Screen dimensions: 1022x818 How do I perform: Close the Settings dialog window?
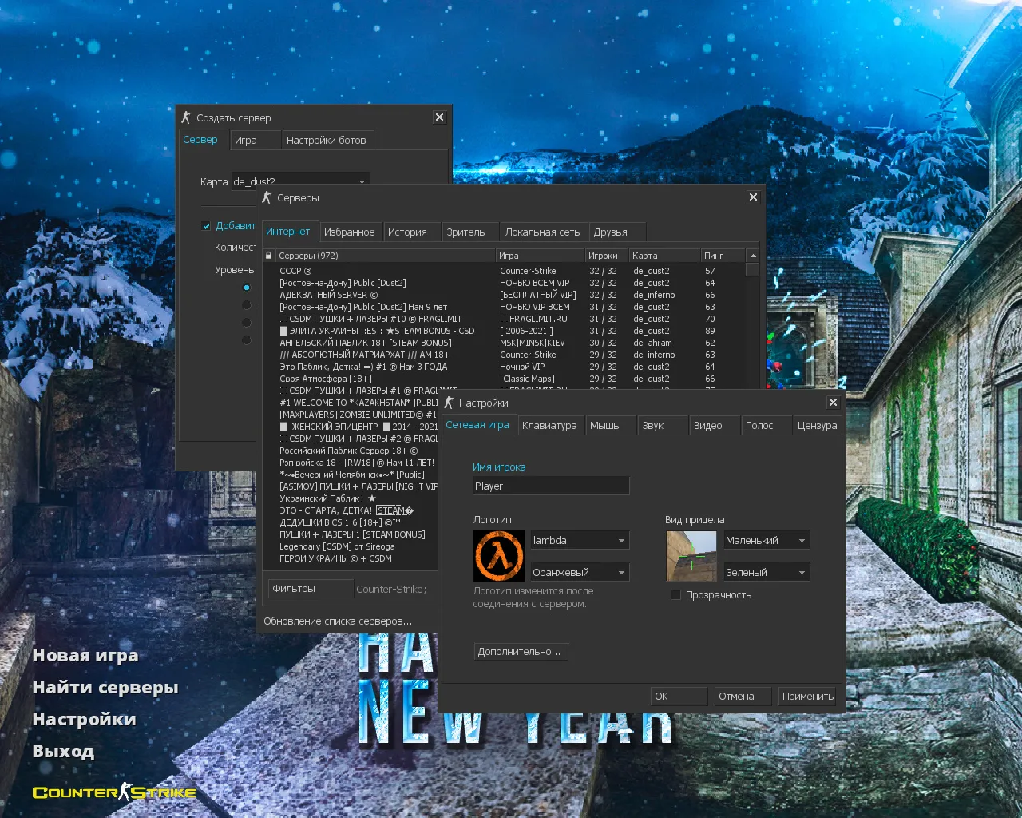[833, 403]
